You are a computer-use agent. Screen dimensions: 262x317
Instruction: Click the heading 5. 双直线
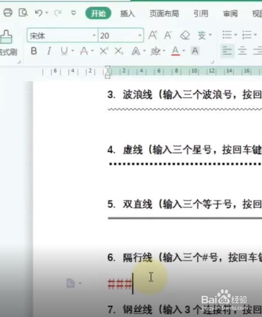point(129,204)
